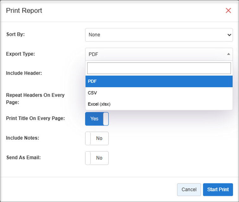
Task: Click the Print Report dialog title
Action: (24, 10)
